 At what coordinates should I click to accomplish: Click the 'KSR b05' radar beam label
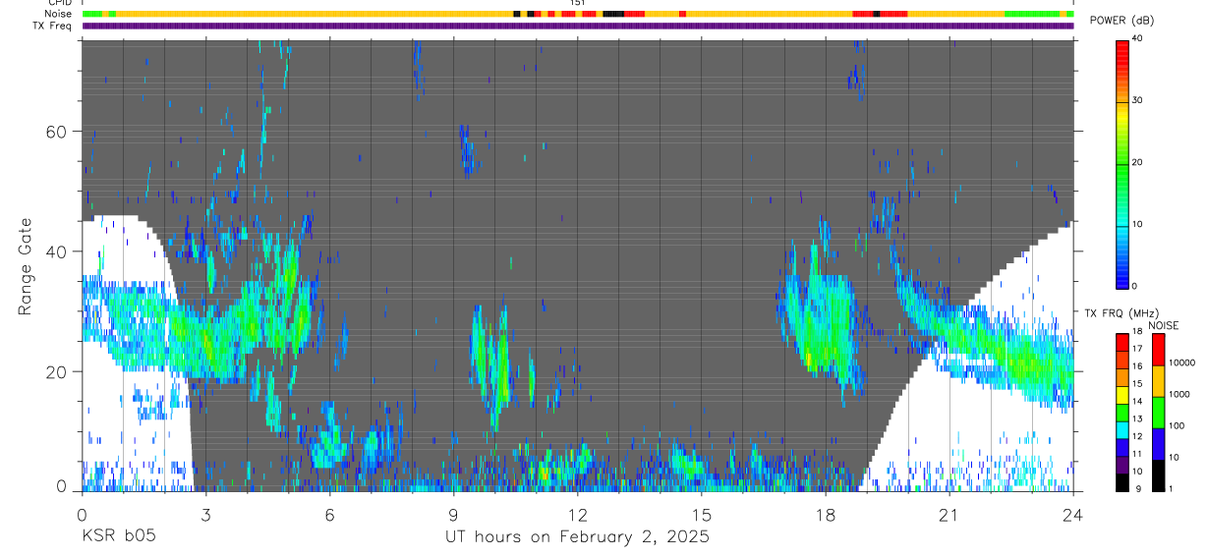click(x=118, y=536)
